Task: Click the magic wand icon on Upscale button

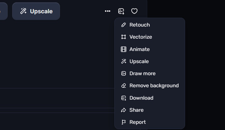Action: (23, 11)
